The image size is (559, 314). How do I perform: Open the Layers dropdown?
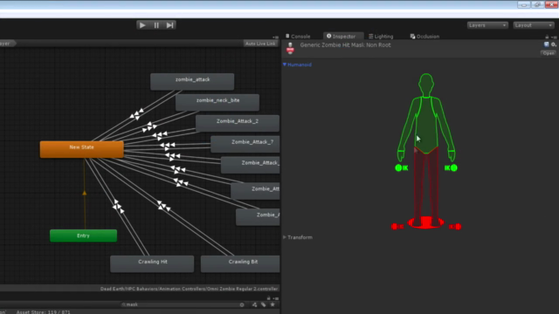(x=487, y=25)
